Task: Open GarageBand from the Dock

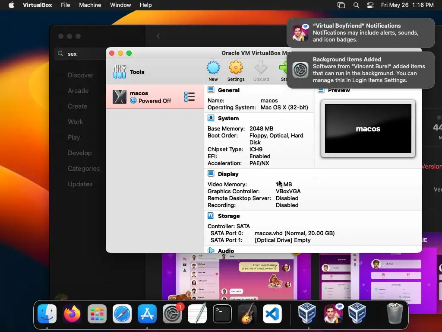Action: click(x=247, y=314)
